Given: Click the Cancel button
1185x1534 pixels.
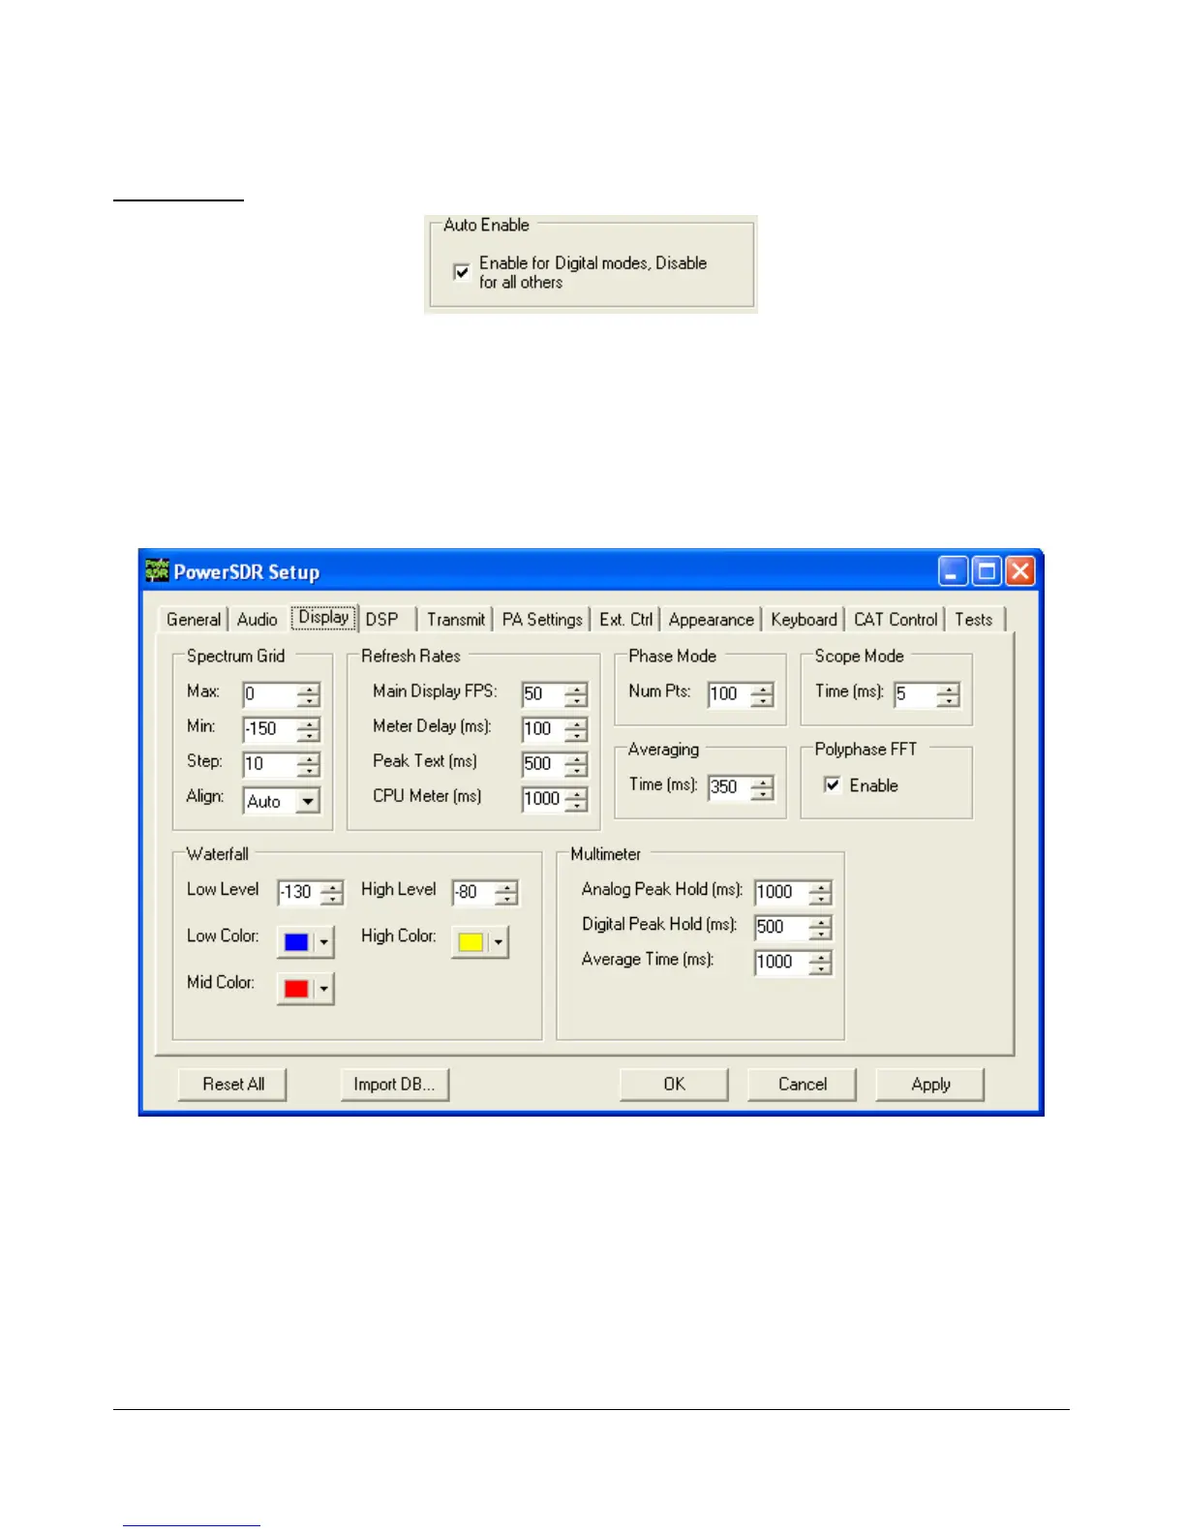Looking at the screenshot, I should pyautogui.click(x=803, y=1085).
